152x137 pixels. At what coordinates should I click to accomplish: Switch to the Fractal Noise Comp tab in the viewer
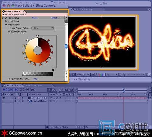[x=83, y=9]
